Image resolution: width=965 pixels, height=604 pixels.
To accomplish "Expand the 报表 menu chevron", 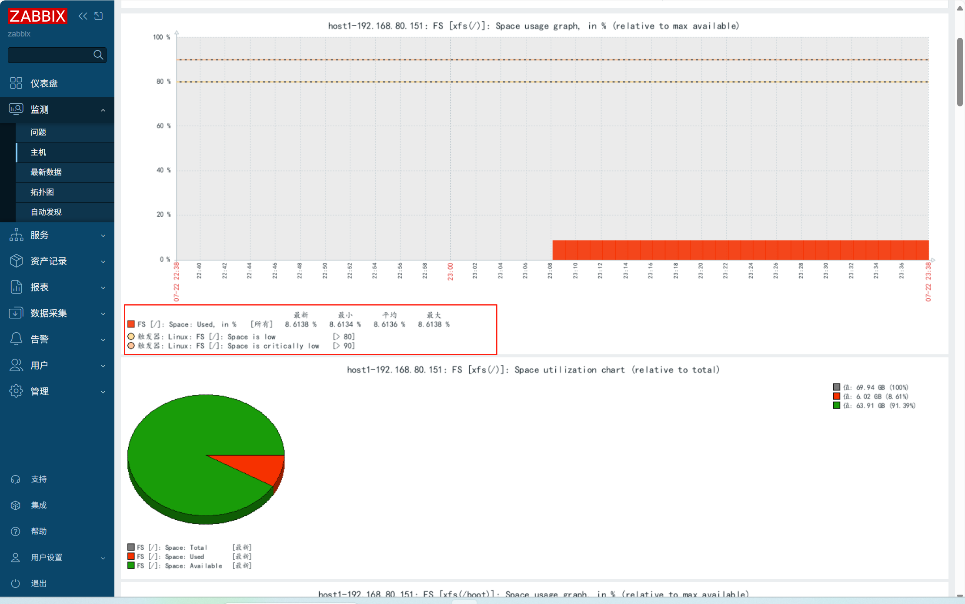I will coord(103,288).
